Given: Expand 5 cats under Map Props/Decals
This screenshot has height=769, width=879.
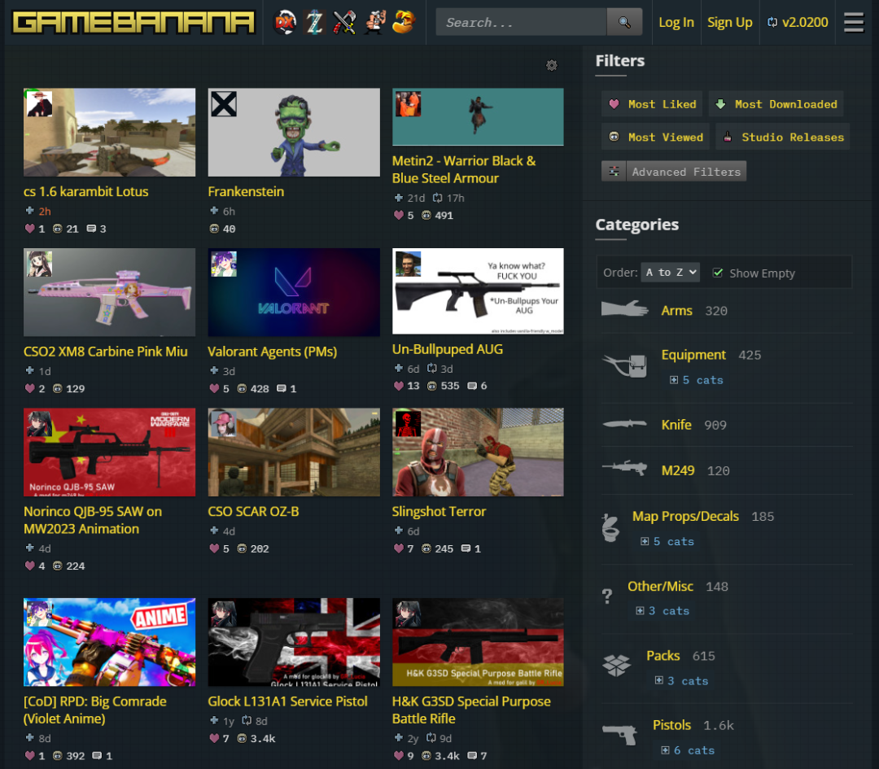Looking at the screenshot, I should click(667, 541).
